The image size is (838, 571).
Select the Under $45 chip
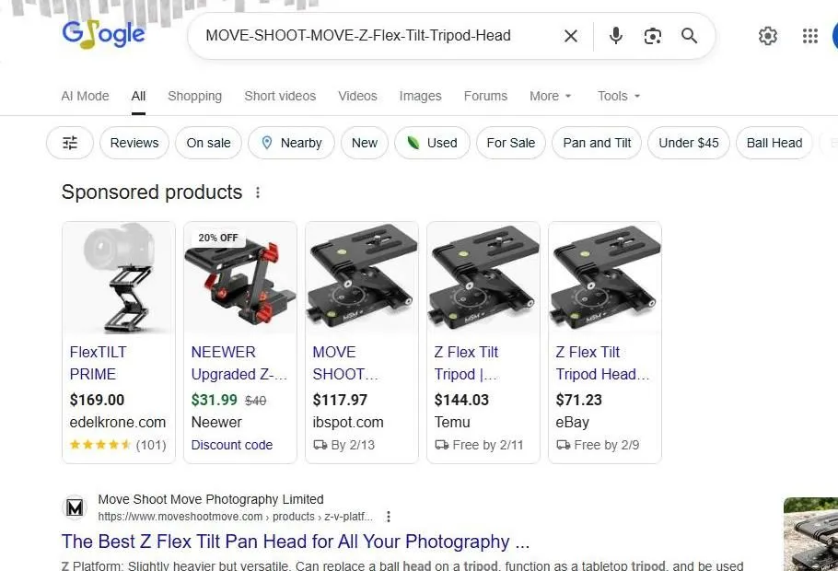(x=689, y=143)
